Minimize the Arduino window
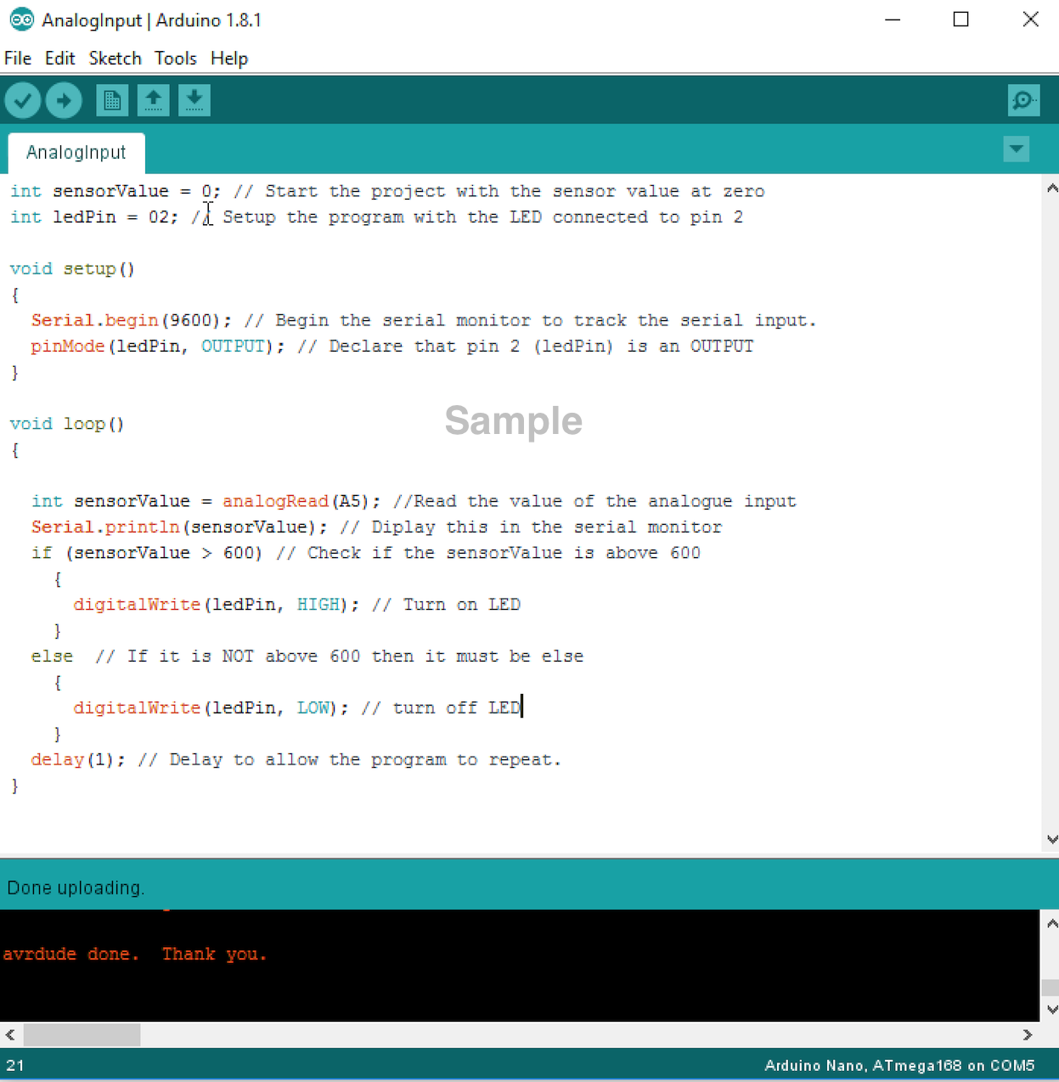Image resolution: width=1059 pixels, height=1082 pixels. tap(893, 20)
